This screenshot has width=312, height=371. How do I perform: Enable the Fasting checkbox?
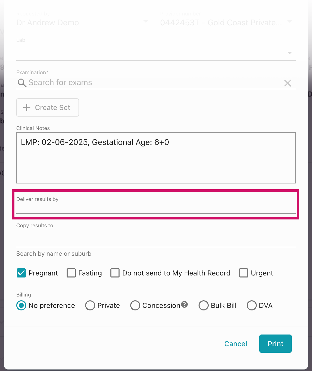(x=71, y=273)
